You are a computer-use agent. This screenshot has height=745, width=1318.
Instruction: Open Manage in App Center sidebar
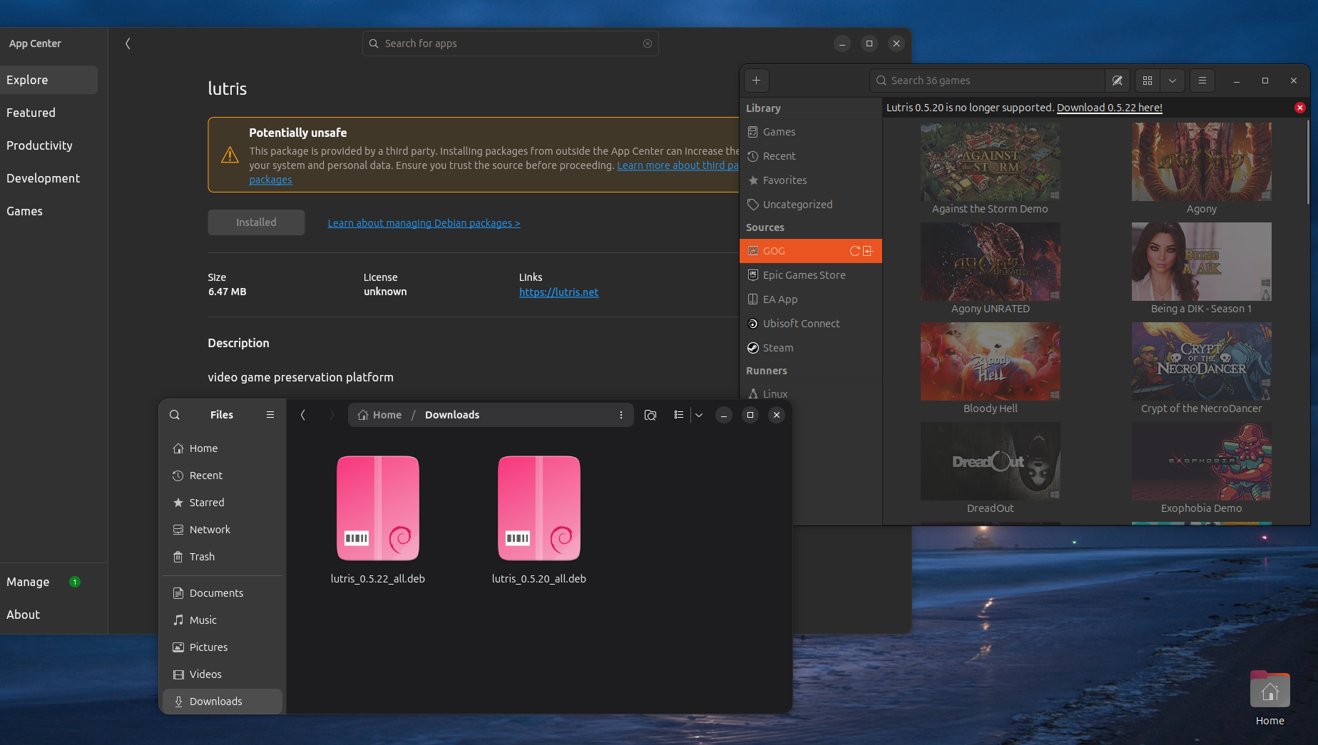coord(48,582)
